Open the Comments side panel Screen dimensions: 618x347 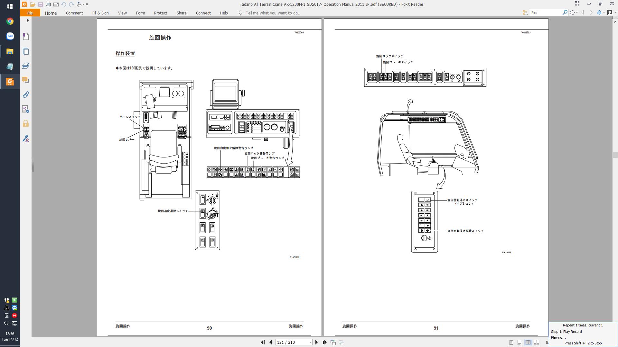(26, 80)
